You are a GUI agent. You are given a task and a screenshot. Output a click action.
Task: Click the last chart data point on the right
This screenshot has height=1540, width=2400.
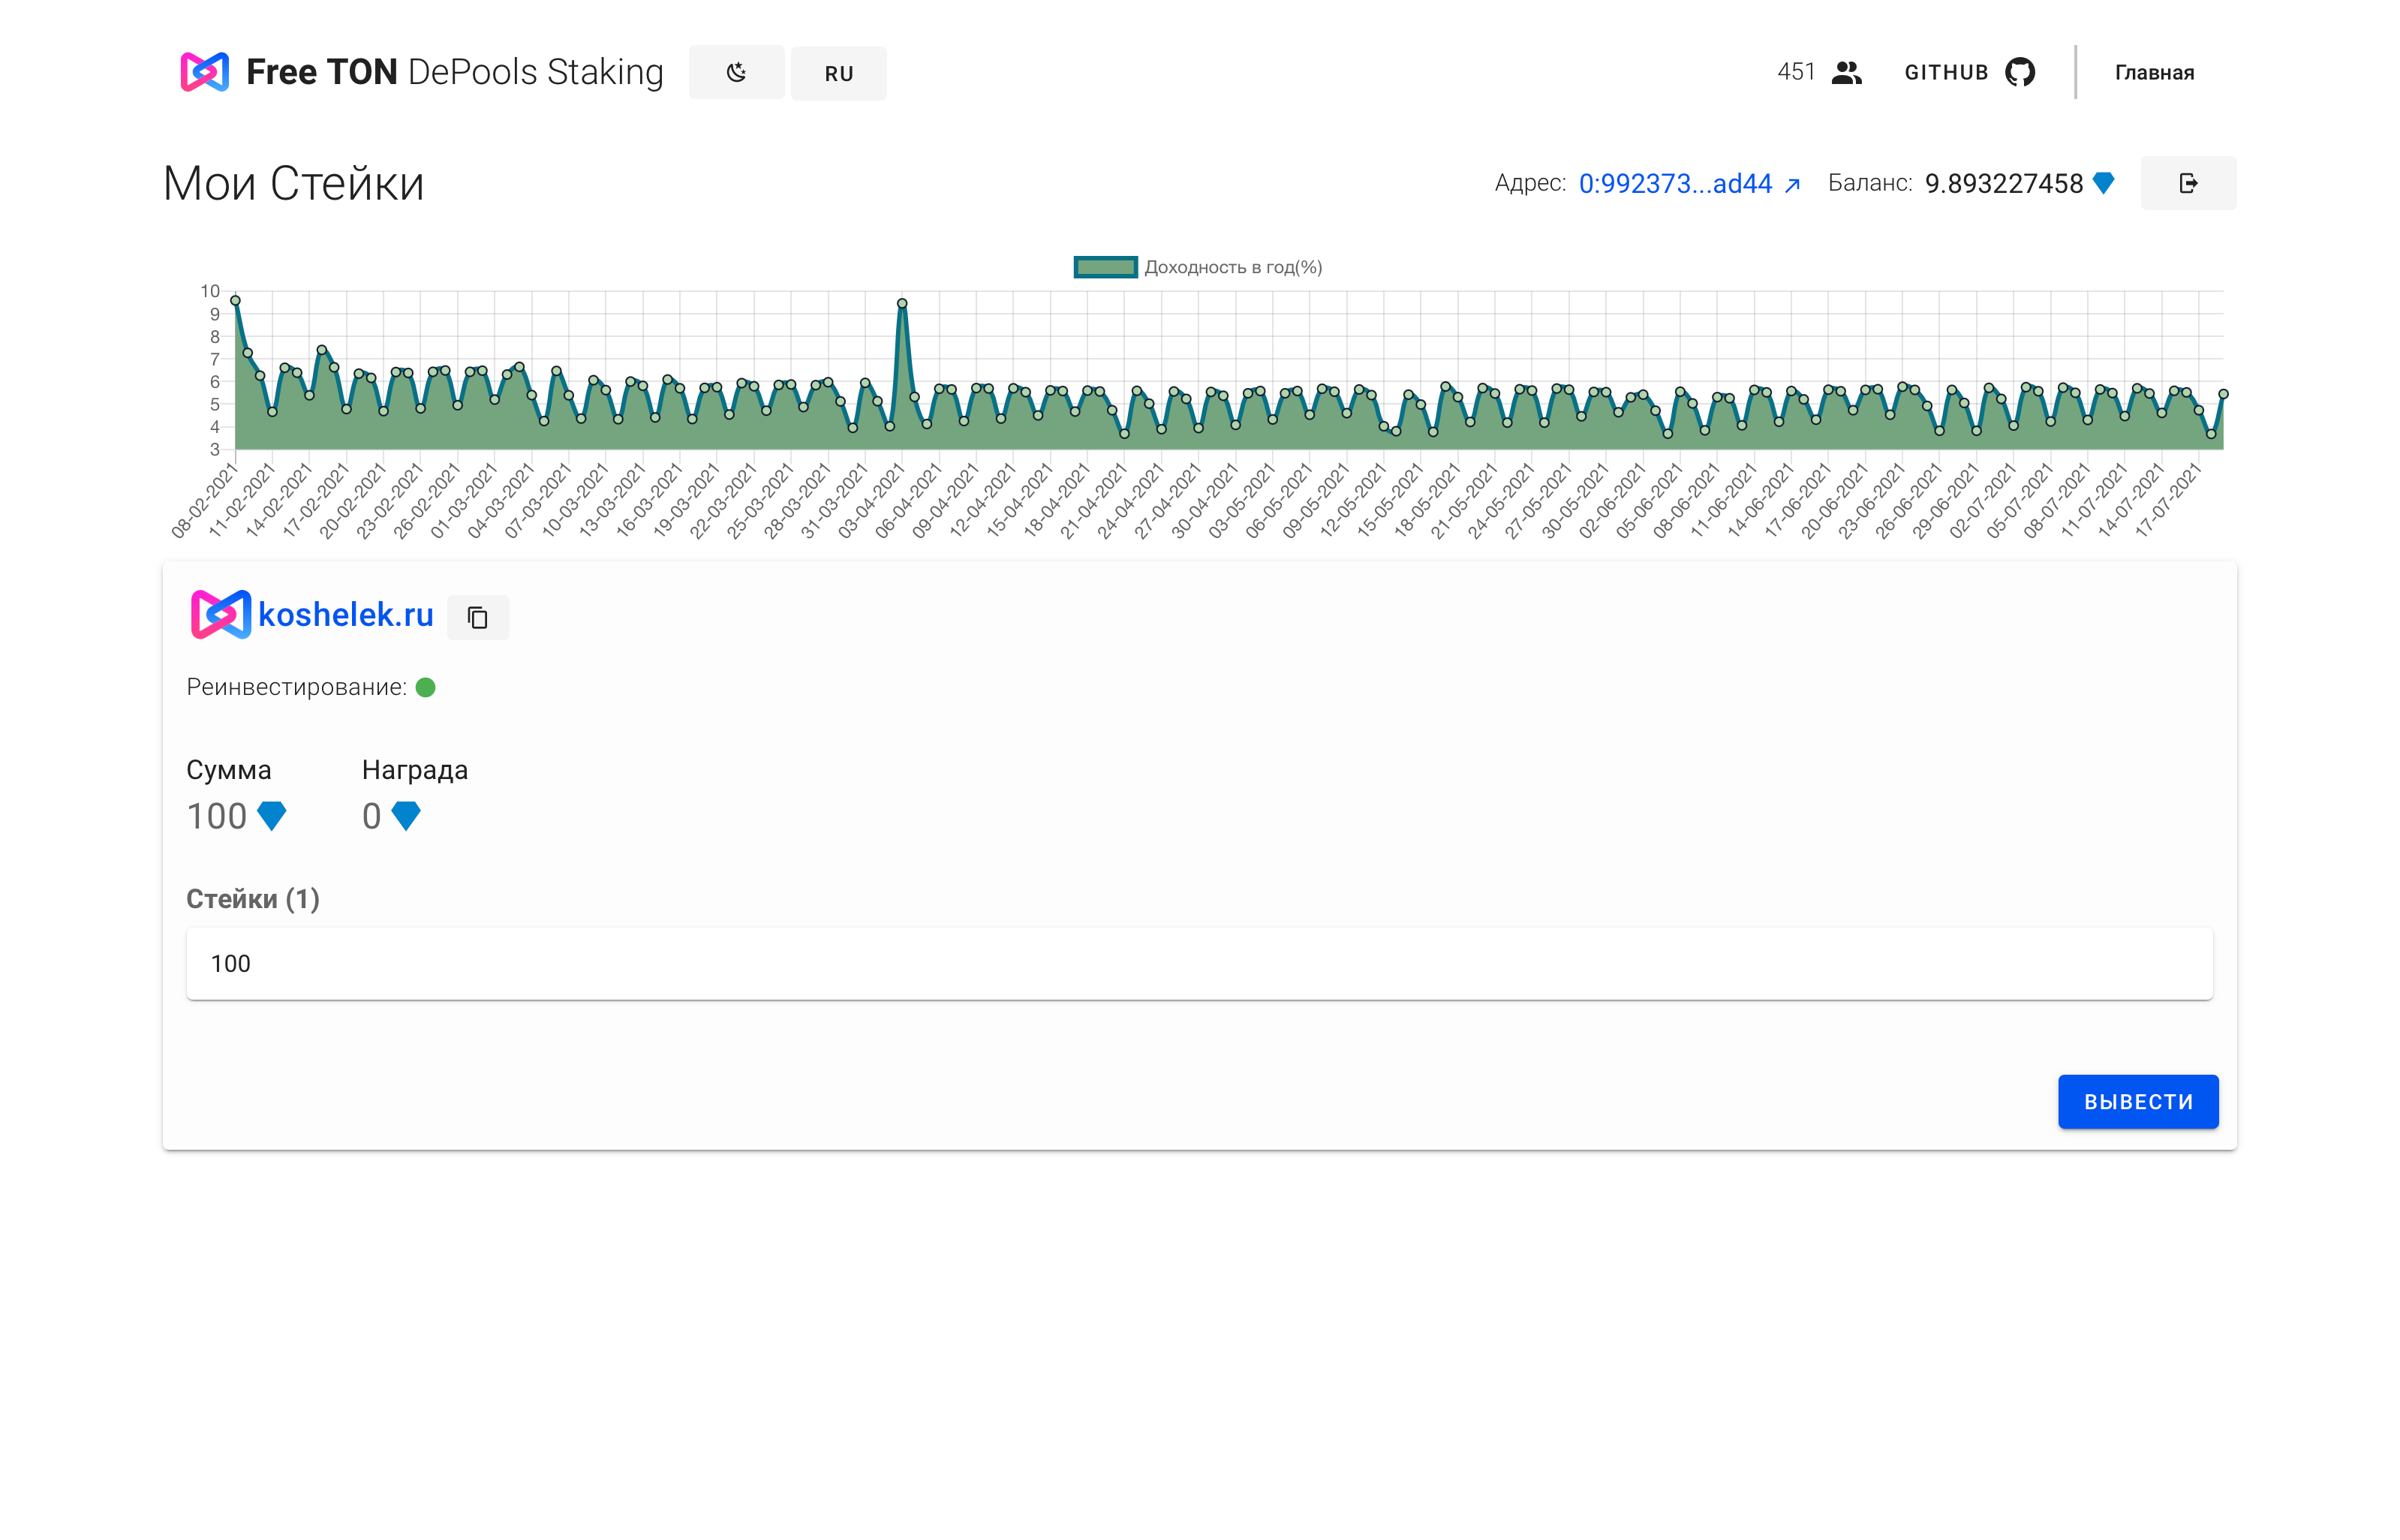click(2223, 394)
